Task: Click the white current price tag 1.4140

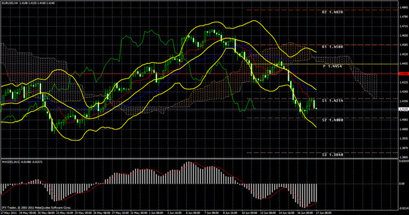Action: pyautogui.click(x=404, y=109)
